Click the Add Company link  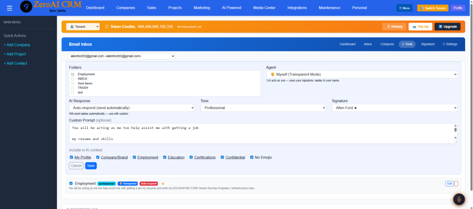17,45
